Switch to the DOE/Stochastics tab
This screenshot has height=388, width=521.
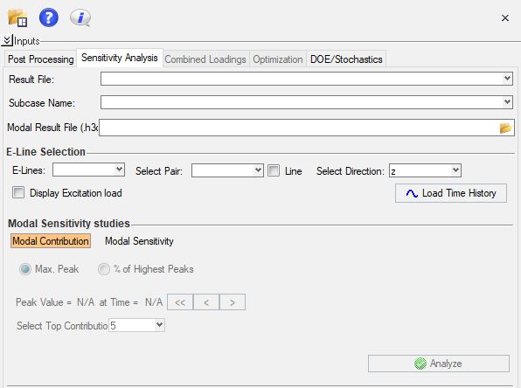[x=346, y=59]
